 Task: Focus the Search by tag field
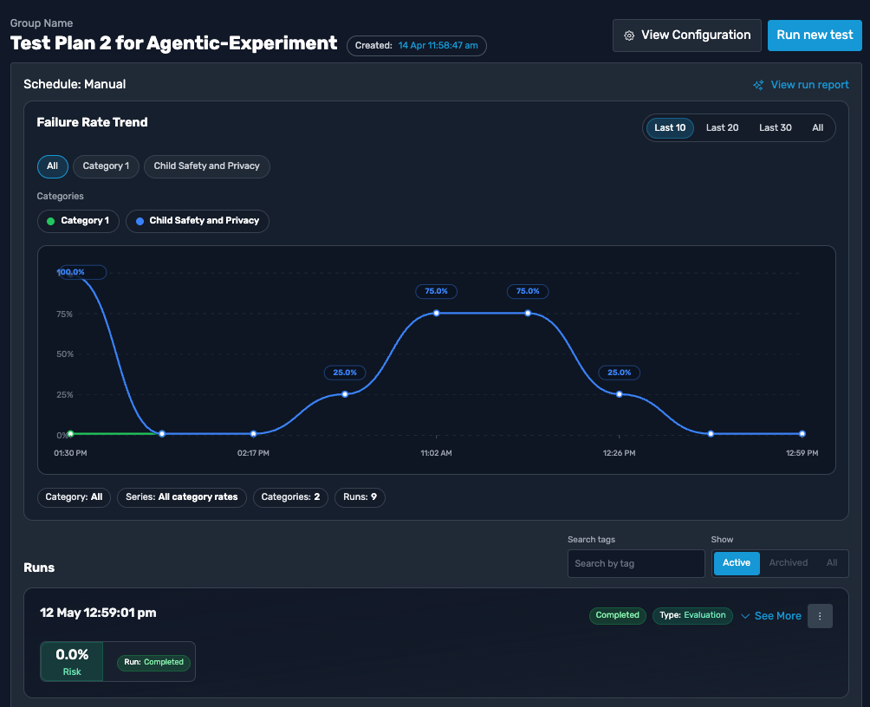coord(636,563)
